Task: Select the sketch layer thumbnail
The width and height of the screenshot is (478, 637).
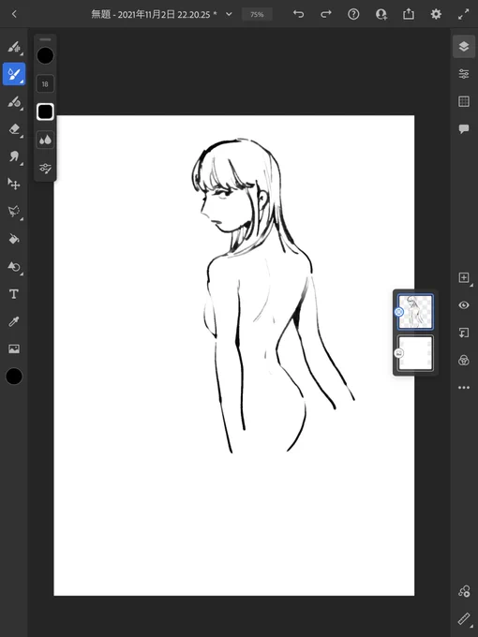Action: pyautogui.click(x=415, y=312)
